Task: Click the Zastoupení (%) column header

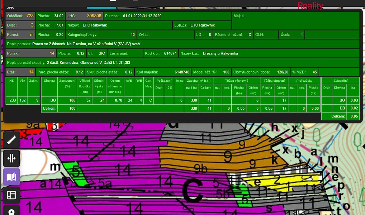Action: [x=67, y=83]
